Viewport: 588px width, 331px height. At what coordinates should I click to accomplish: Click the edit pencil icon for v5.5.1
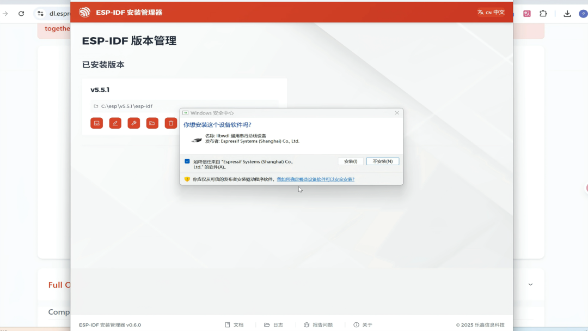pos(115,123)
